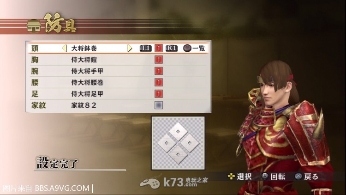The width and height of the screenshot is (346, 195).
Task: Click the 設定完了 button
Action: click(x=57, y=163)
